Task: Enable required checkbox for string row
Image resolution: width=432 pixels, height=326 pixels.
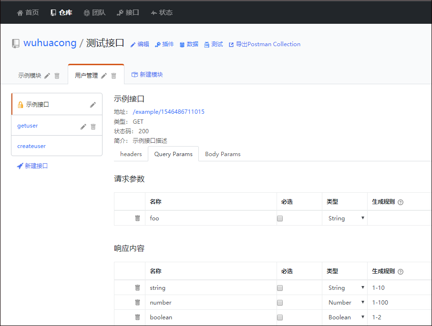Action: pos(280,288)
